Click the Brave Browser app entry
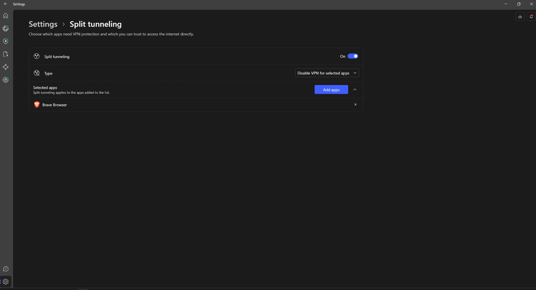The image size is (536, 290). (x=54, y=105)
